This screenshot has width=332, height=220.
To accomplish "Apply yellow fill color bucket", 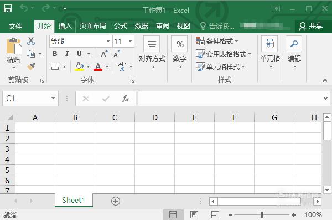I will 79,66.
